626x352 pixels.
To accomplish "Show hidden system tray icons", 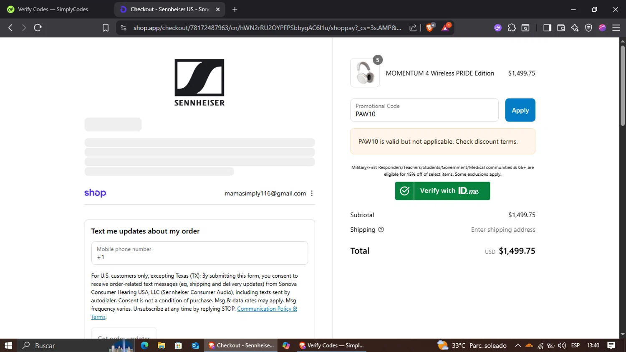I will (518, 345).
